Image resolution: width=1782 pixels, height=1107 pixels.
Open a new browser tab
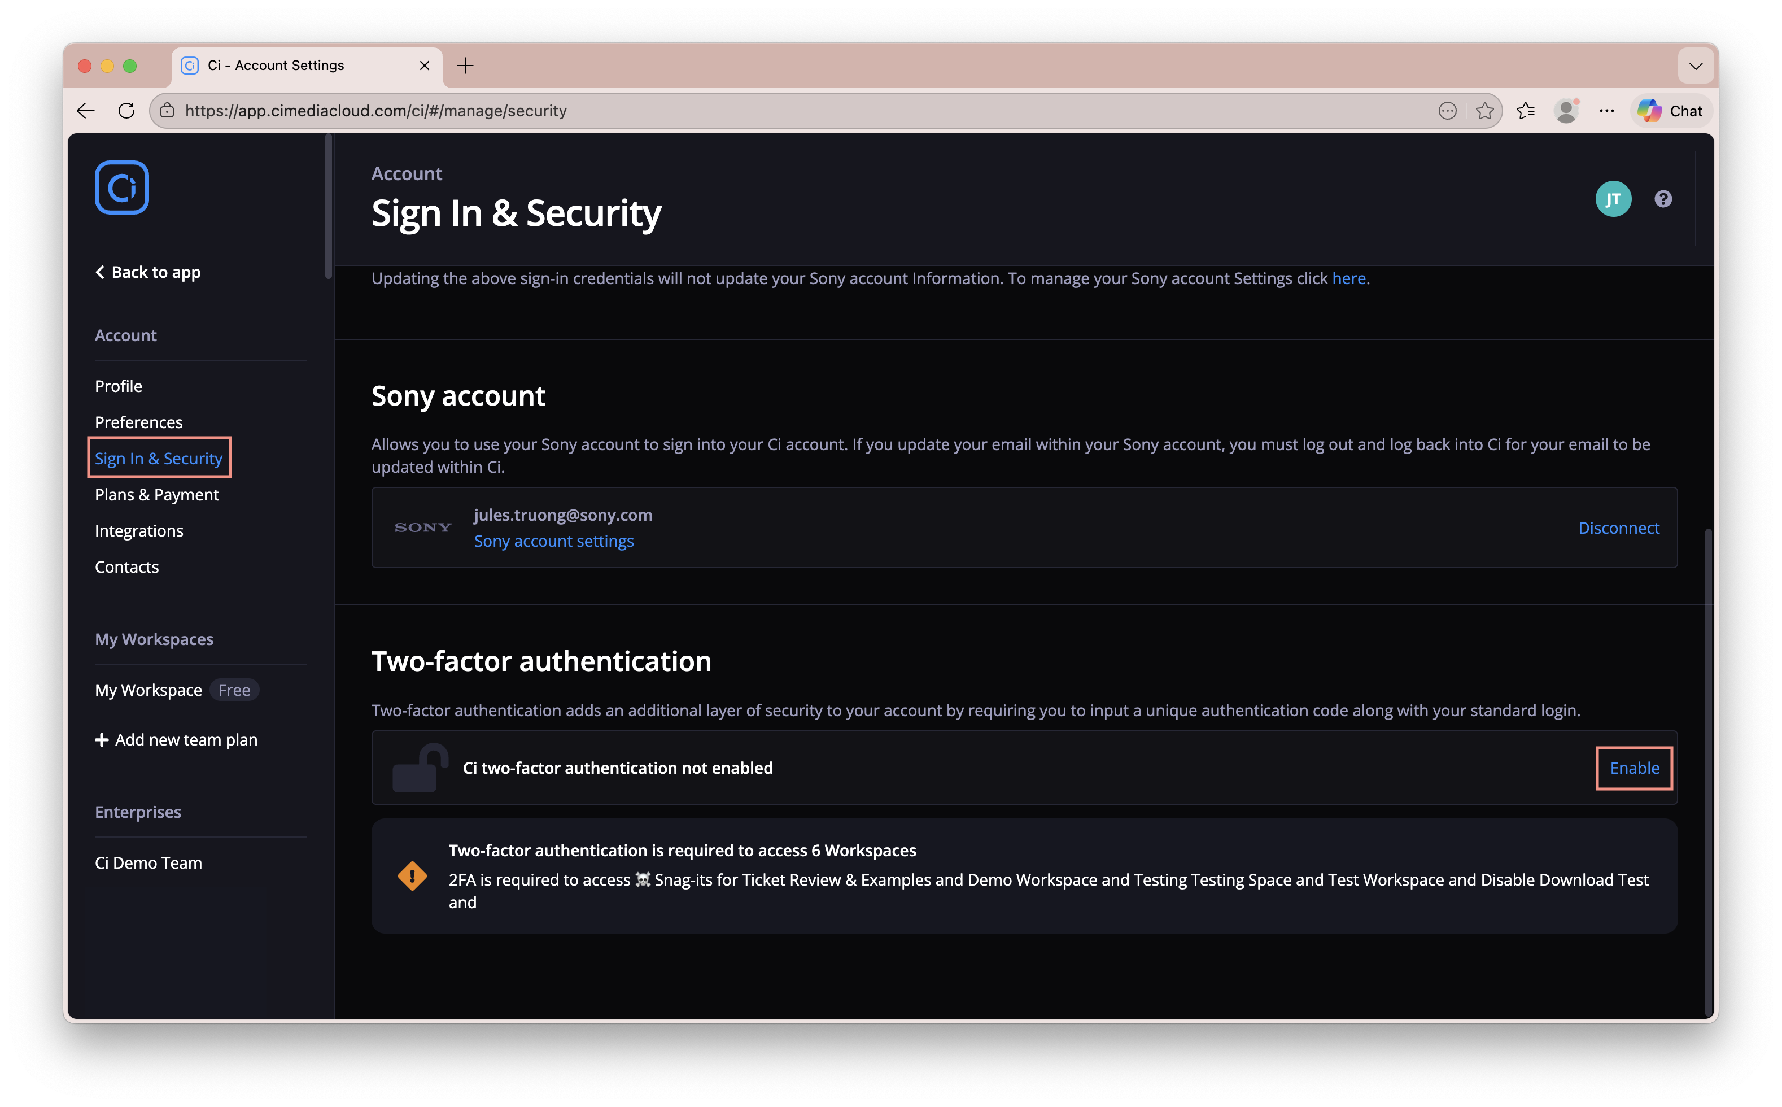tap(465, 66)
